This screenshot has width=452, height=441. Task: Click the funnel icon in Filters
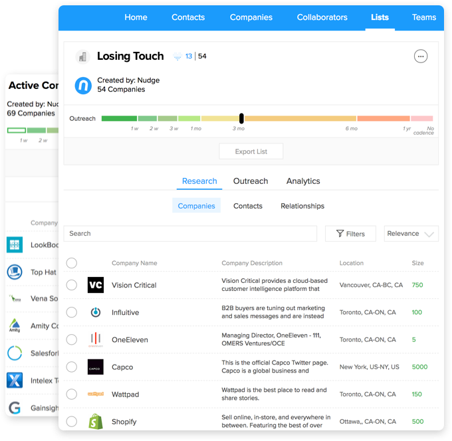click(x=340, y=234)
